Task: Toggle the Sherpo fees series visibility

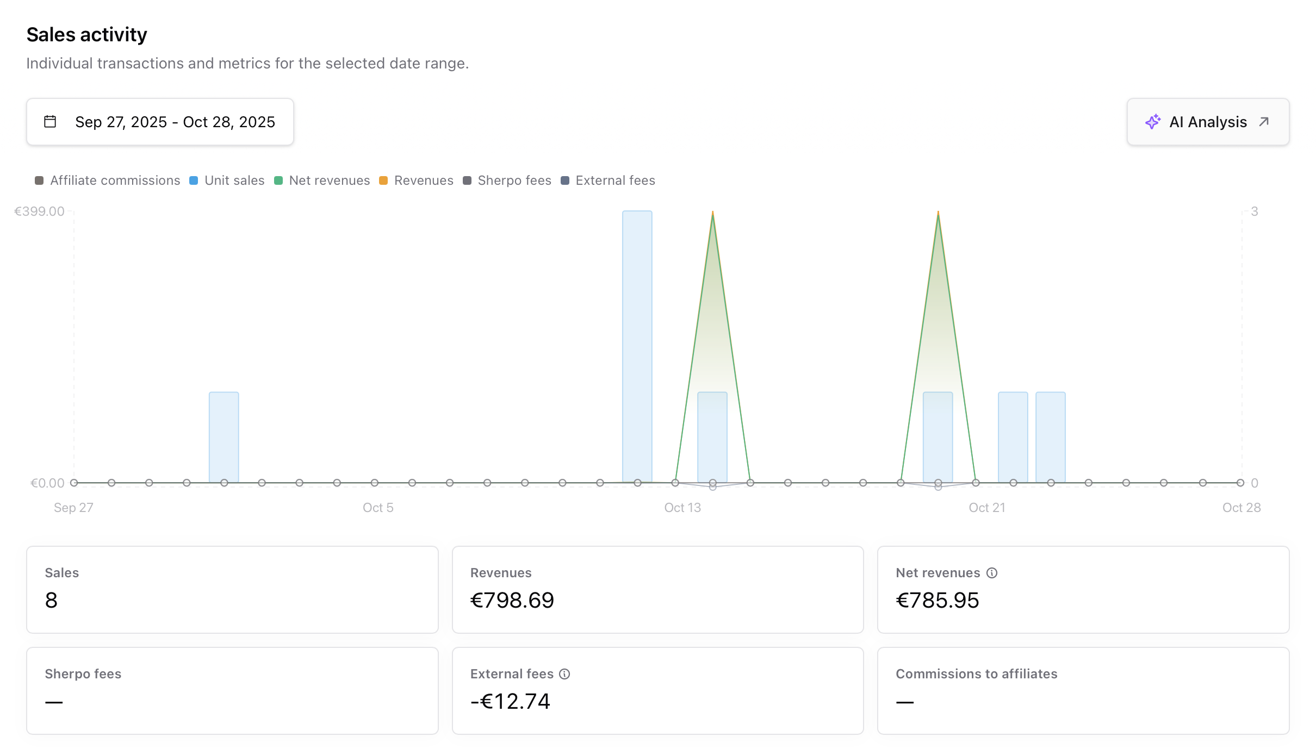Action: (467, 180)
